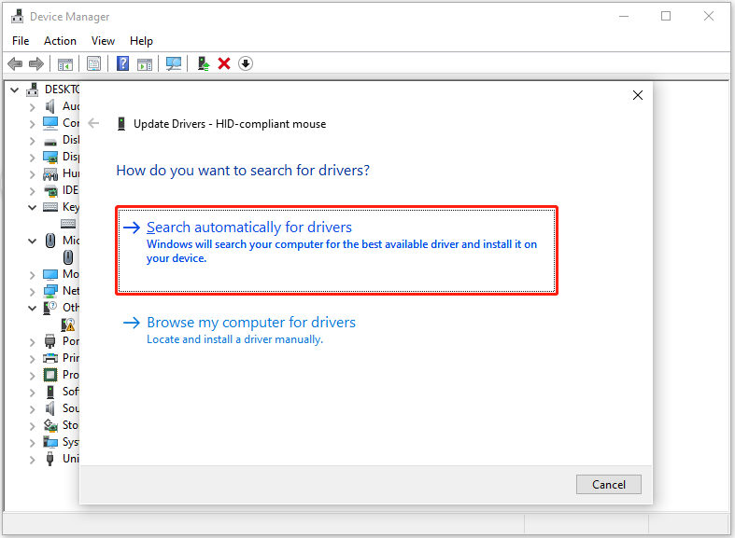This screenshot has height=538, width=735.
Task: Maximize the Device Manager window
Action: click(x=666, y=17)
